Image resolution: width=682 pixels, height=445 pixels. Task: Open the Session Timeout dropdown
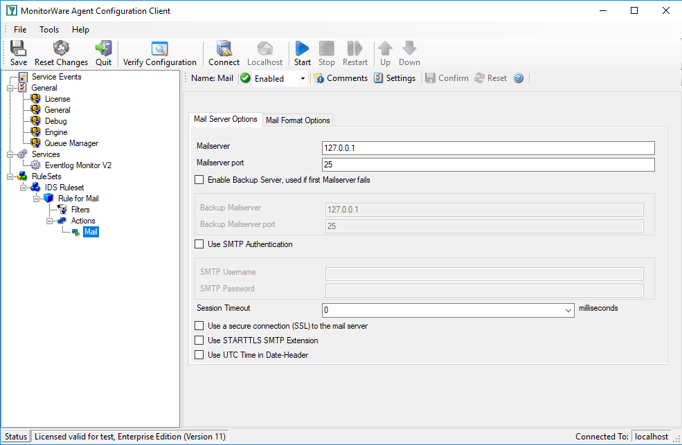coord(568,310)
